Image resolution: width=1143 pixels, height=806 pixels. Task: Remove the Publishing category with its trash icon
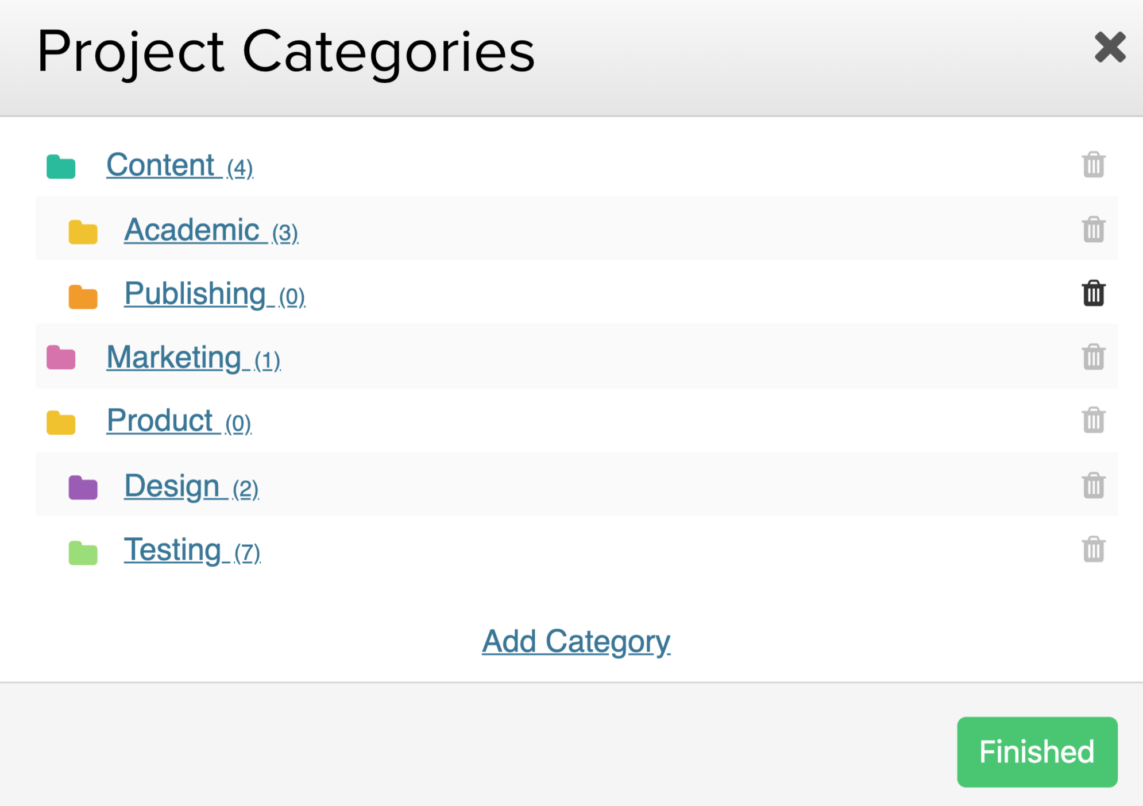click(1093, 293)
